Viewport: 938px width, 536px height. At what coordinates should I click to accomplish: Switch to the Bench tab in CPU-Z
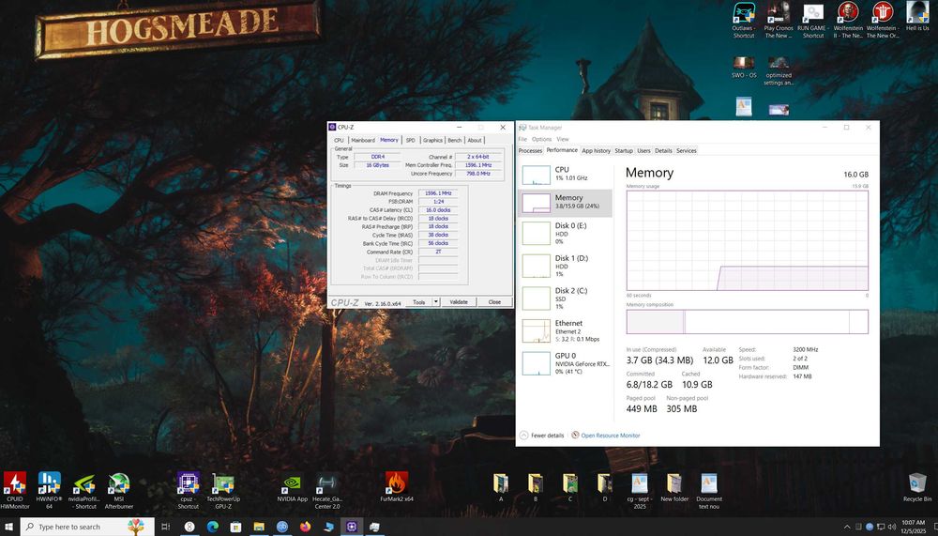(455, 140)
